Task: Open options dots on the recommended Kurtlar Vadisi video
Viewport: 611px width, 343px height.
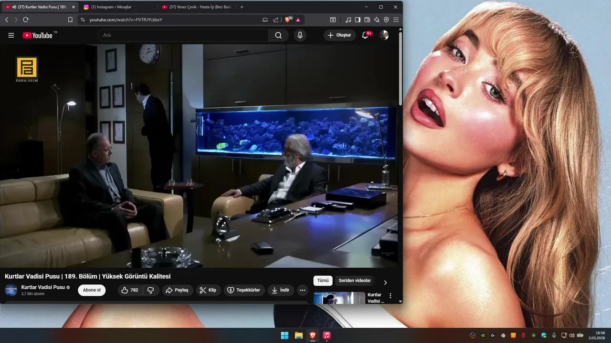Action: point(390,296)
